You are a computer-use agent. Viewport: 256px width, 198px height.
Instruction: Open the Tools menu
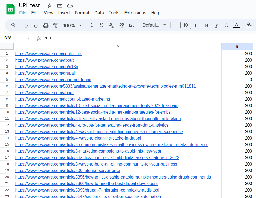[114, 13]
